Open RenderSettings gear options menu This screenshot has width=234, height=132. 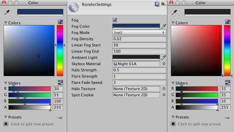[x=163, y=4]
